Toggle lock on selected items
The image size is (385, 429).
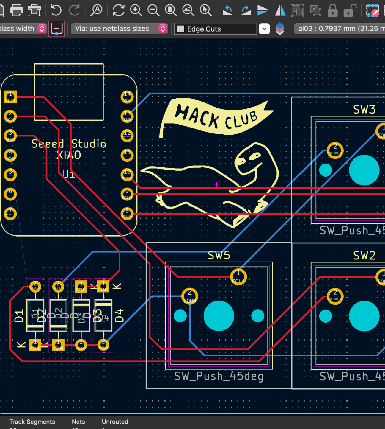[332, 10]
